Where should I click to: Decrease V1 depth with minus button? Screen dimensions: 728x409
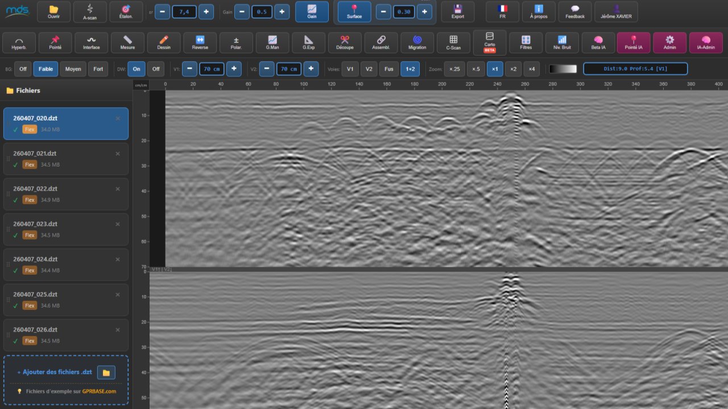(x=189, y=69)
